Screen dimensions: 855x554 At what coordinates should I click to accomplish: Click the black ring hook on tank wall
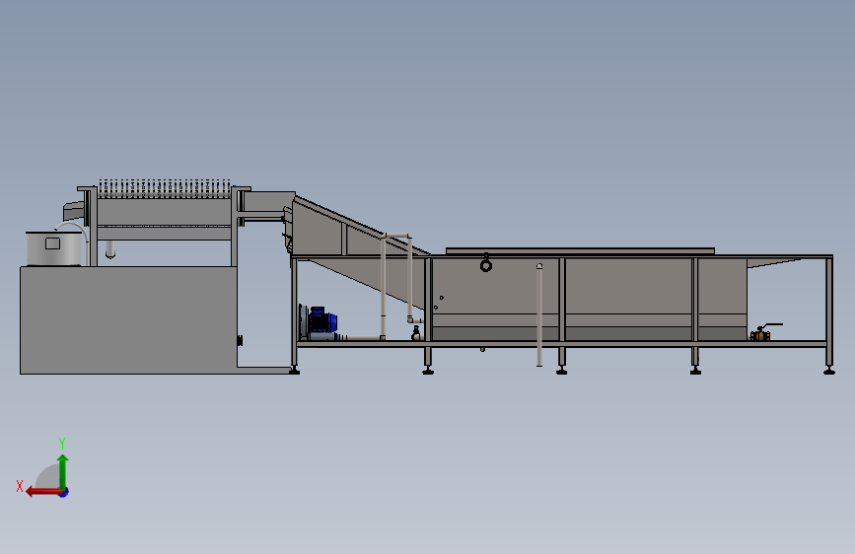(486, 264)
